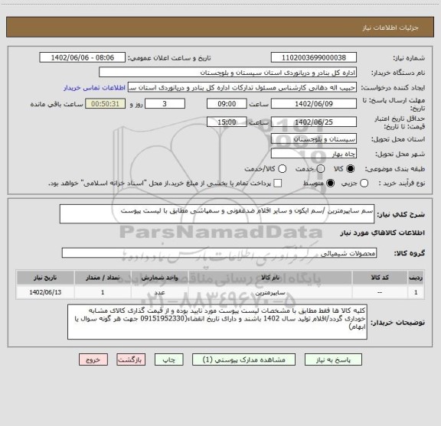
Task: Click the شماره نیاز number field
Action: 314,57
